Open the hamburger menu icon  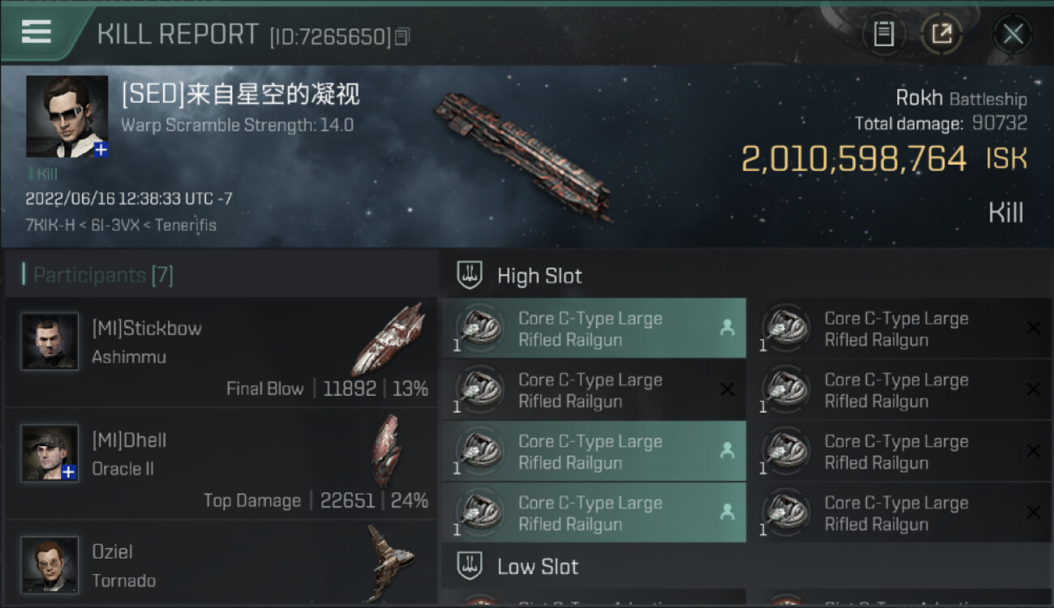(x=36, y=32)
